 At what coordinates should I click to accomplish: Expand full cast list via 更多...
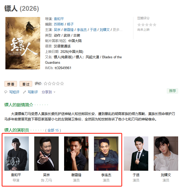117,30
